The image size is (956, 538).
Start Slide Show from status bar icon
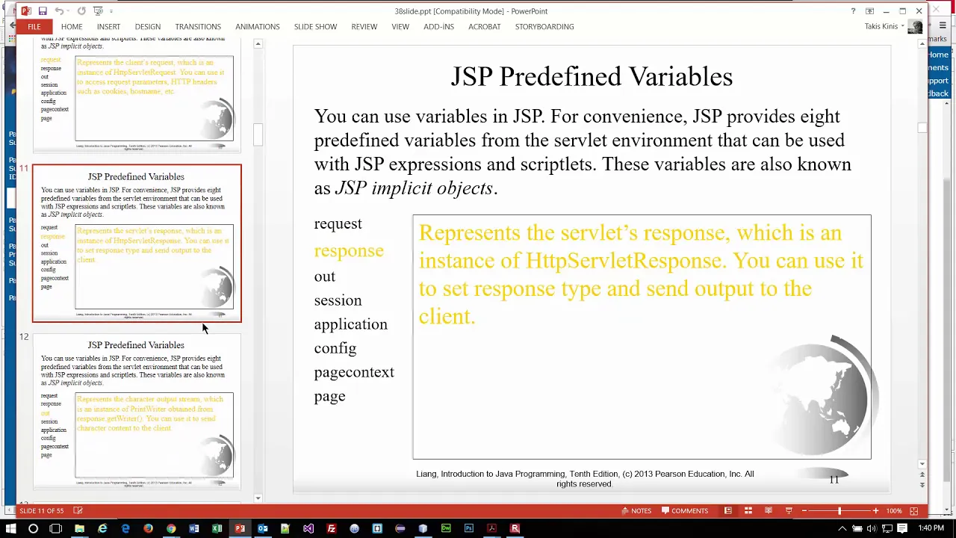click(788, 511)
